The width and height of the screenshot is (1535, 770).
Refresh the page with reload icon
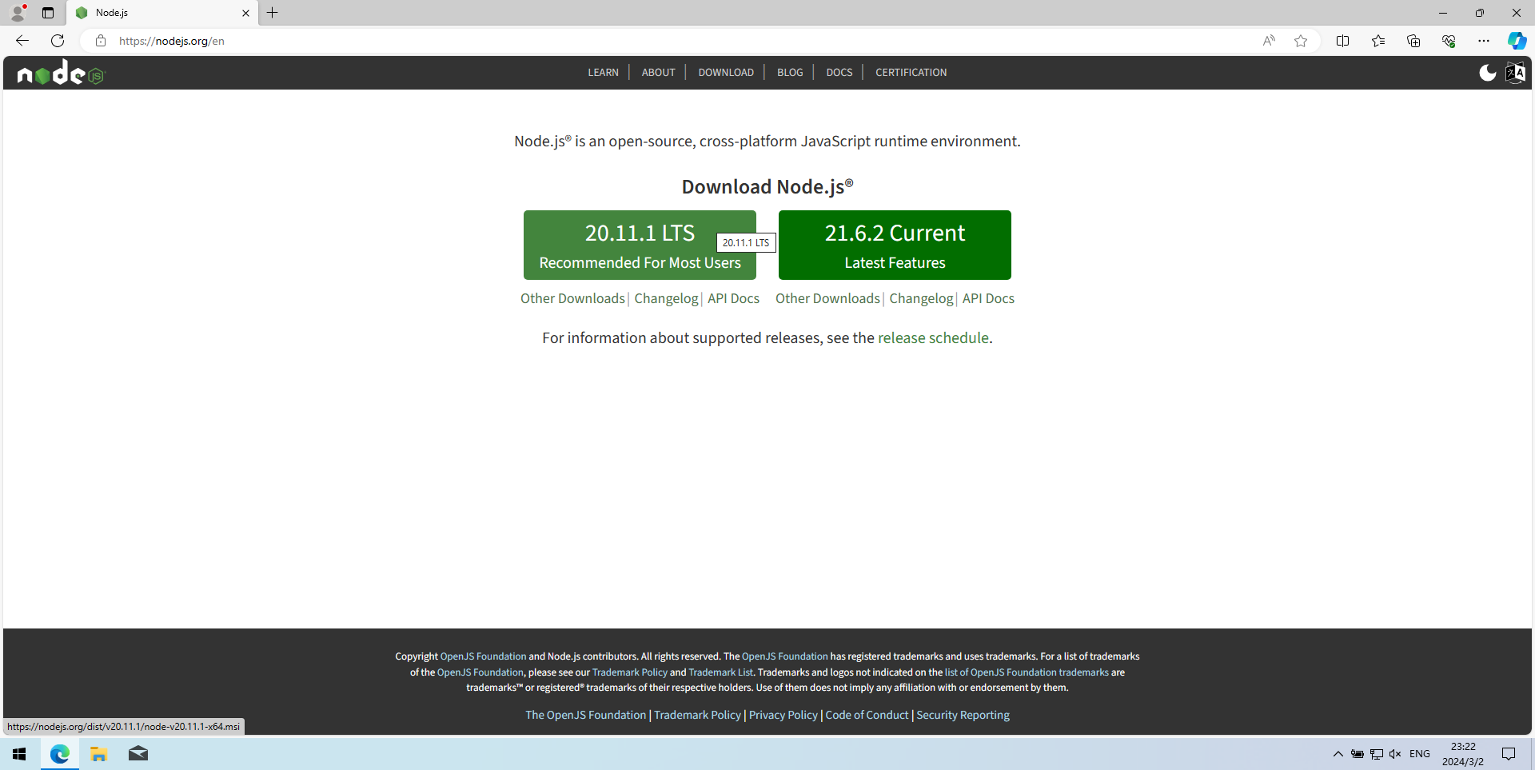click(58, 41)
